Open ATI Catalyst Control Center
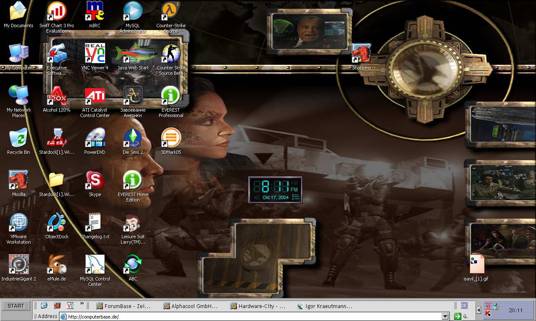This screenshot has width=536, height=321. 95,102
